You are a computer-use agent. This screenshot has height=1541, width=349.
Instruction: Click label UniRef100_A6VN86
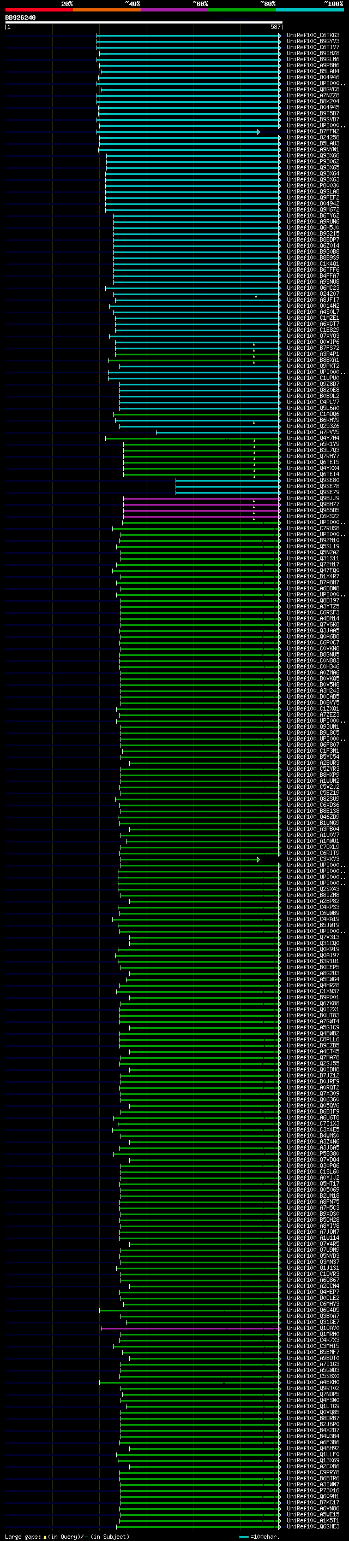click(x=313, y=1508)
